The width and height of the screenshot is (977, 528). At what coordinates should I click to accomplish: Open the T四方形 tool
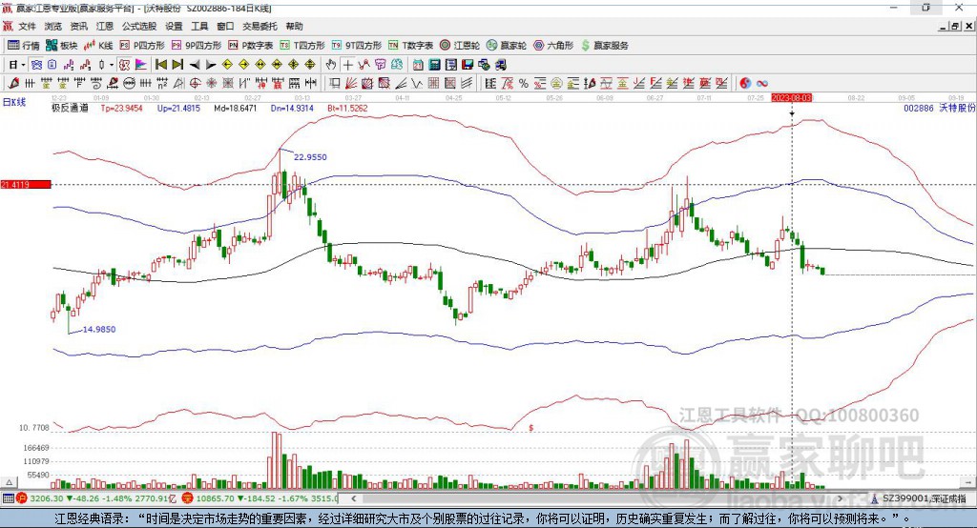tap(302, 46)
